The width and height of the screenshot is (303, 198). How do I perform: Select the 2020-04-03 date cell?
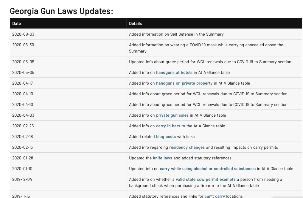[x=69, y=115]
